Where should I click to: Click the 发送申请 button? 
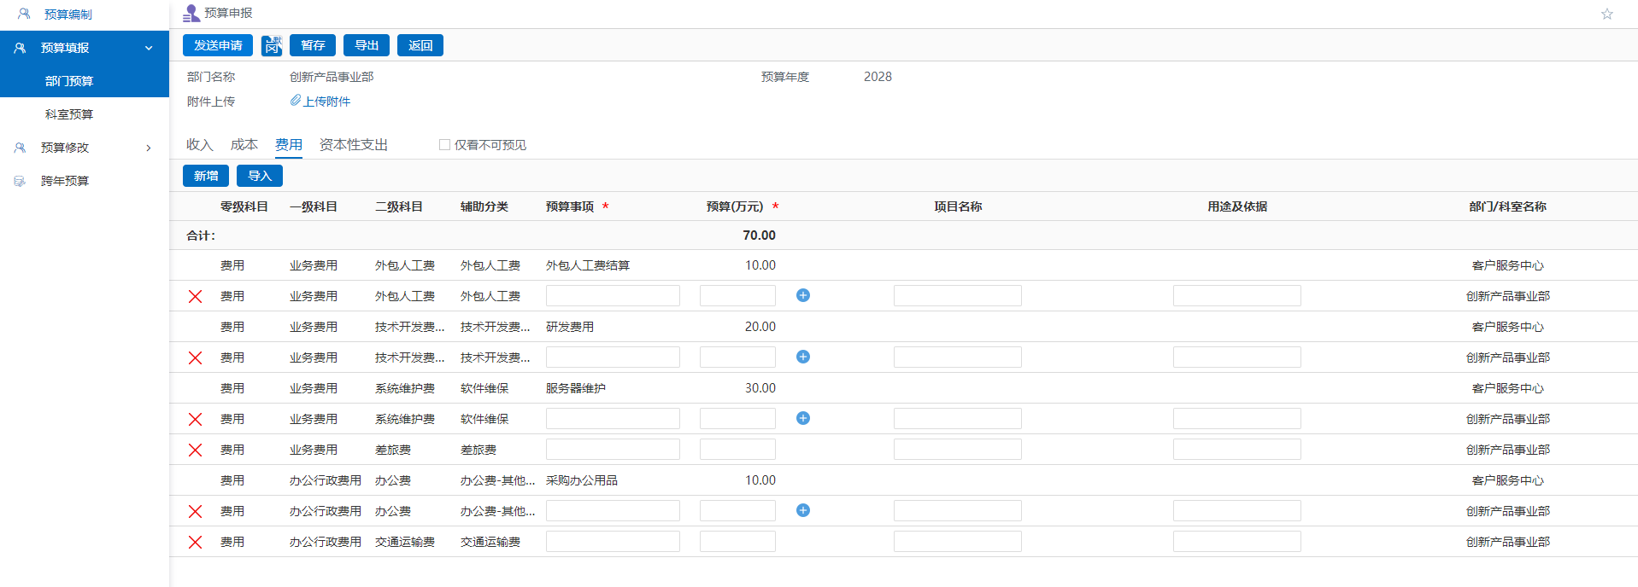click(x=218, y=45)
